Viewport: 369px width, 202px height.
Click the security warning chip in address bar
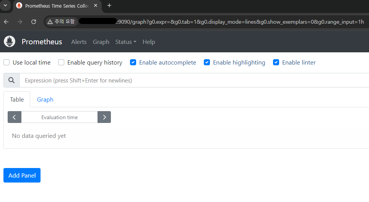(x=61, y=22)
